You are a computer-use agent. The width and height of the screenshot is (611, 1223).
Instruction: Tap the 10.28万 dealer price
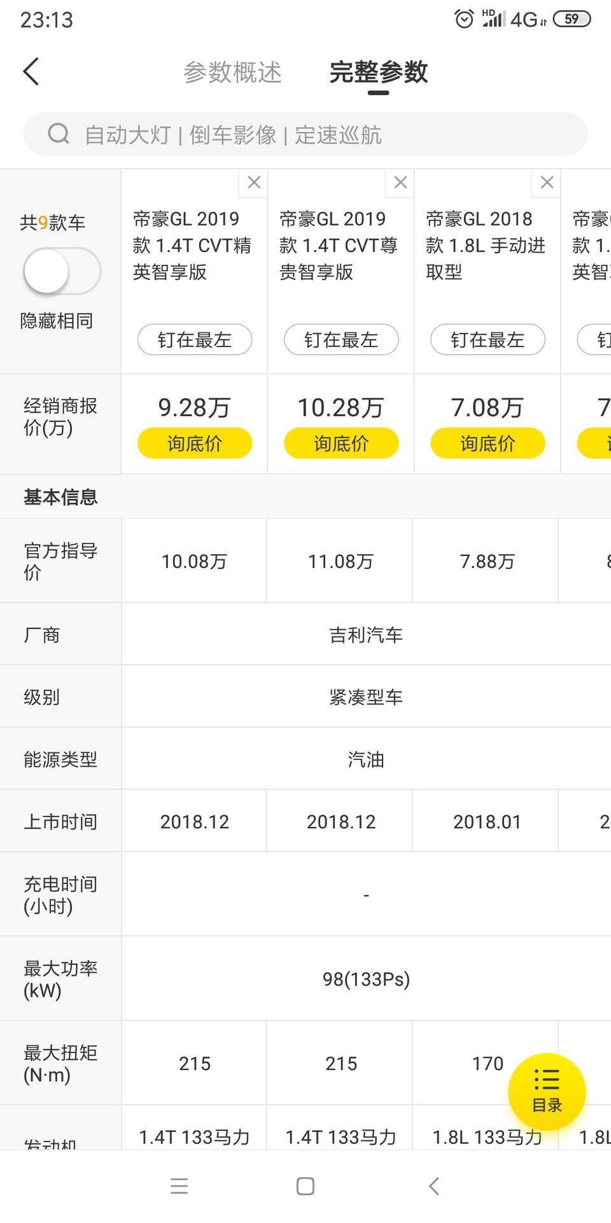341,408
